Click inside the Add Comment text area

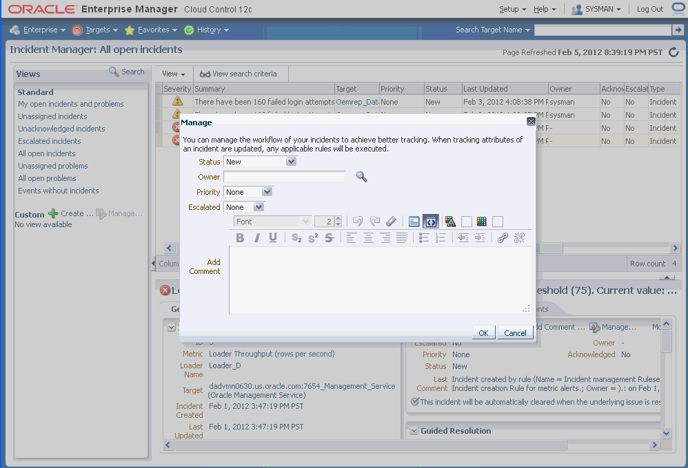click(381, 280)
